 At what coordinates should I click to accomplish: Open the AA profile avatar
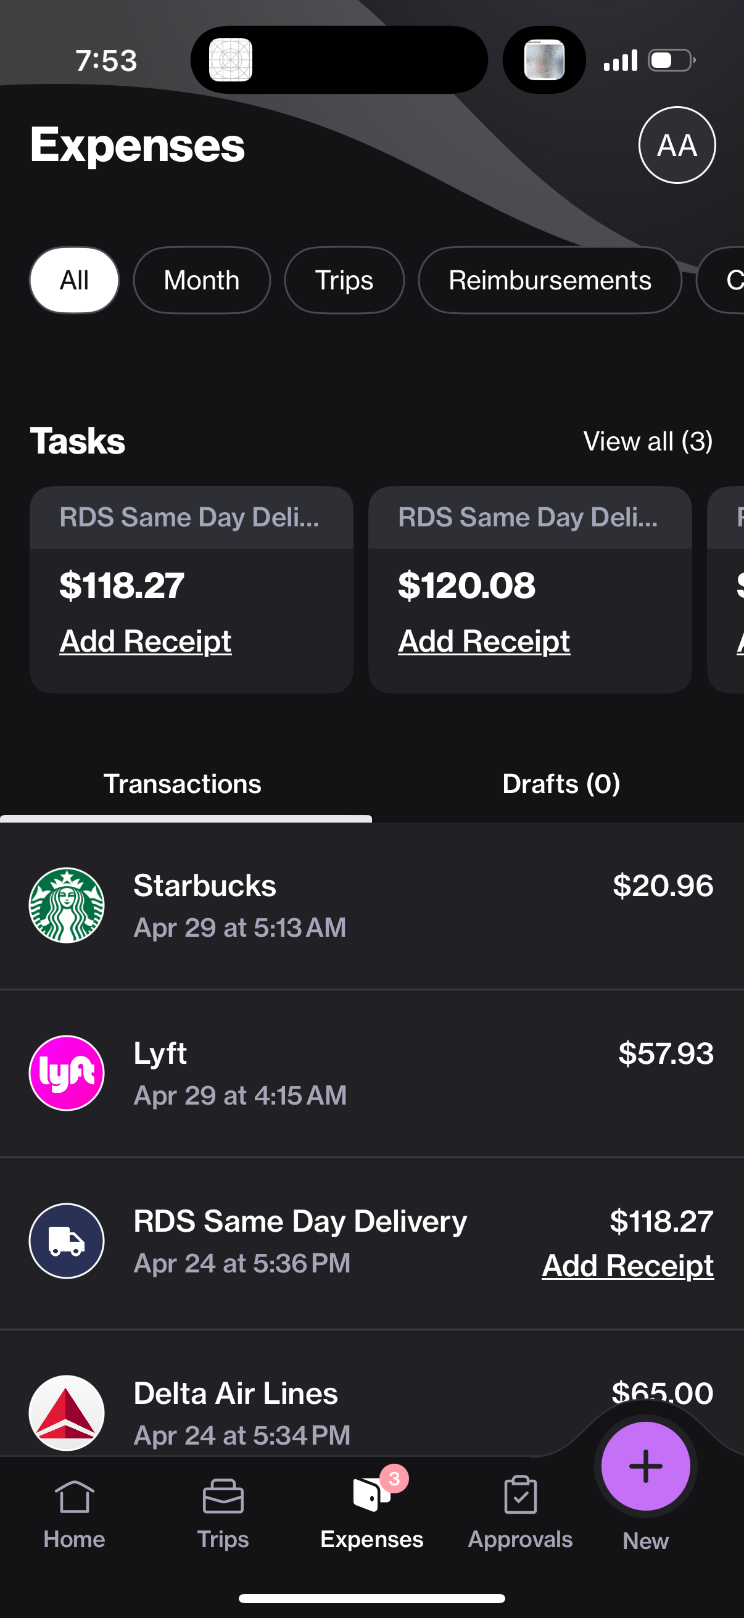click(677, 145)
